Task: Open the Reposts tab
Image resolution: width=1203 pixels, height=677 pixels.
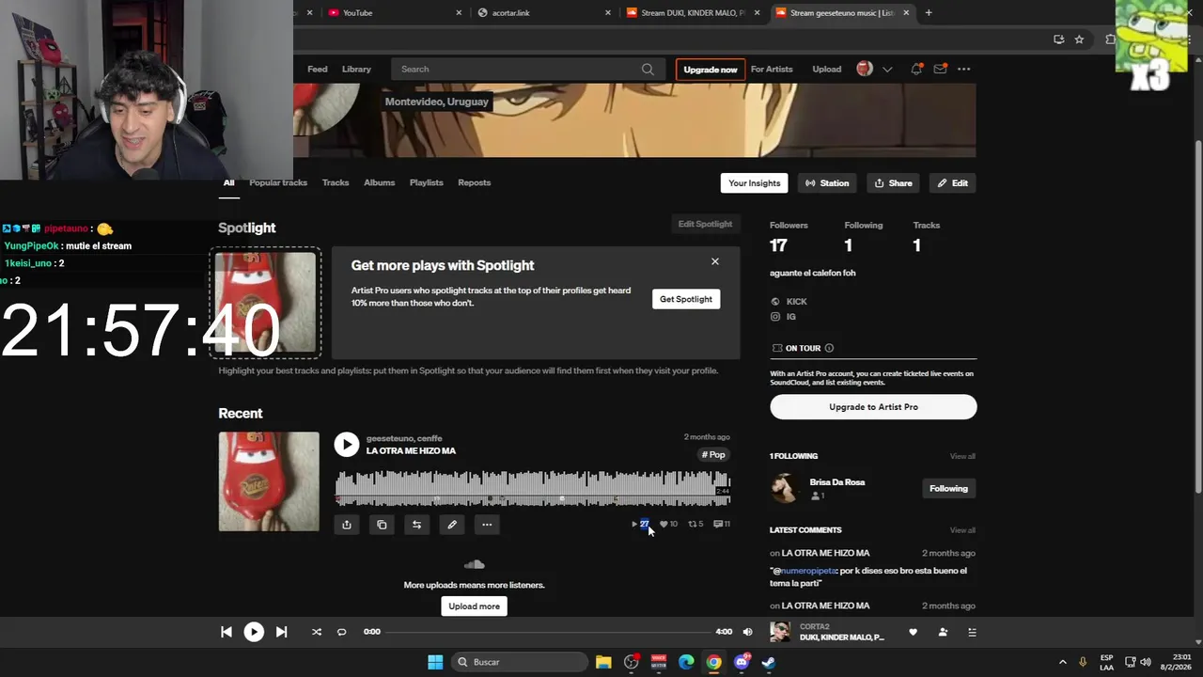Action: point(475,182)
